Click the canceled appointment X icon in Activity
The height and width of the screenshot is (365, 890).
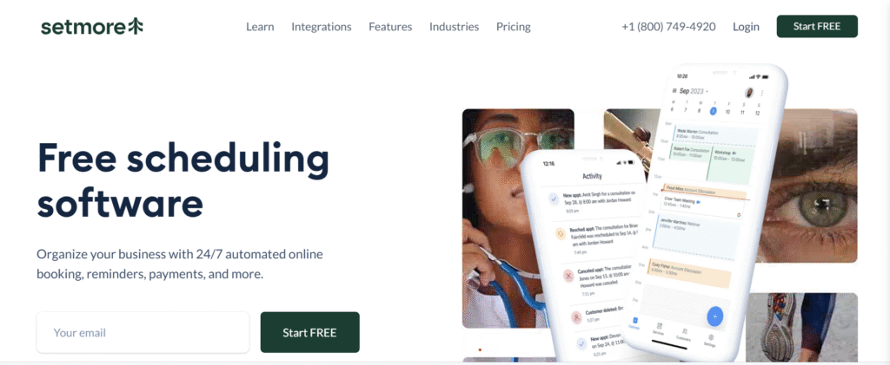pos(568,276)
